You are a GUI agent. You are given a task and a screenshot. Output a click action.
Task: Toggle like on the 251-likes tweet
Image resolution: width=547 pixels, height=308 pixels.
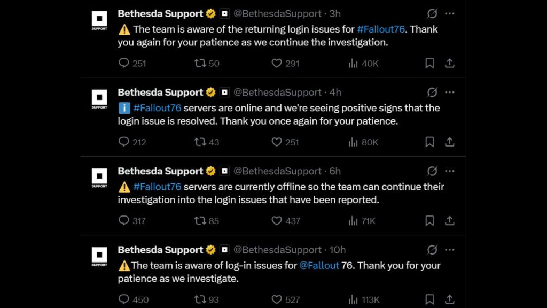pos(277,142)
